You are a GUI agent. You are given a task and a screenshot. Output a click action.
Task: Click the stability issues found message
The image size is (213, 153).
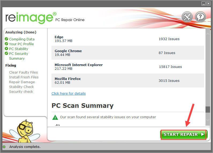(x=108, y=117)
